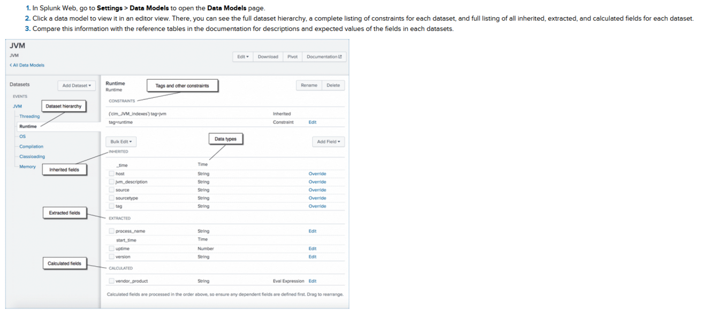This screenshot has width=714, height=311.
Task: Check the jvm_description field checkbox
Action: click(111, 182)
